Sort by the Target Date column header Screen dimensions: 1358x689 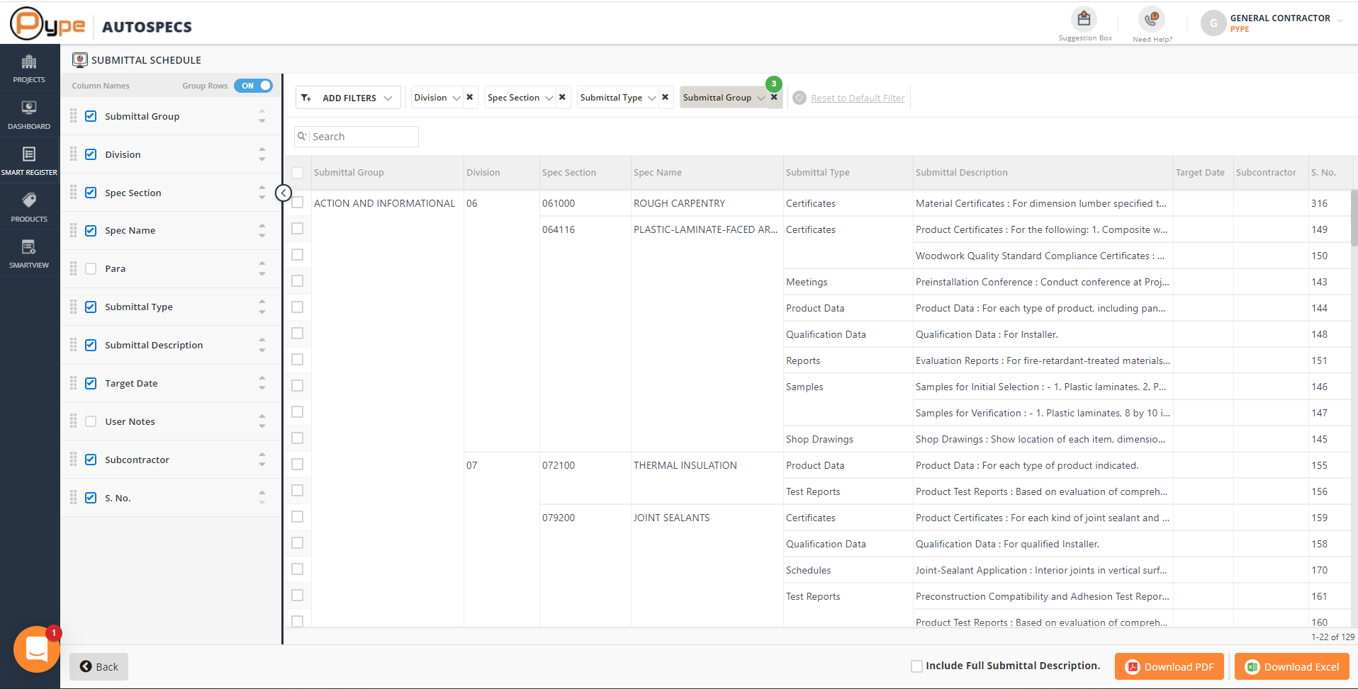[x=1200, y=172]
